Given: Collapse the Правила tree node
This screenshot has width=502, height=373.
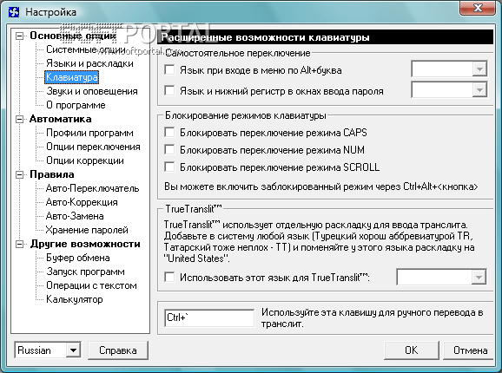Looking at the screenshot, I should pyautogui.click(x=19, y=174).
